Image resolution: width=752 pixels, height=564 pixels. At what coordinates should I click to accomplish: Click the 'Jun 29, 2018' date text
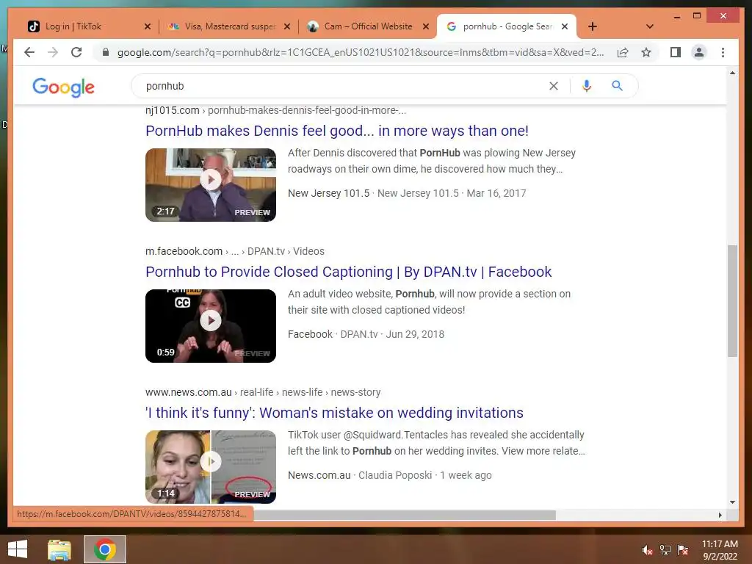(415, 334)
